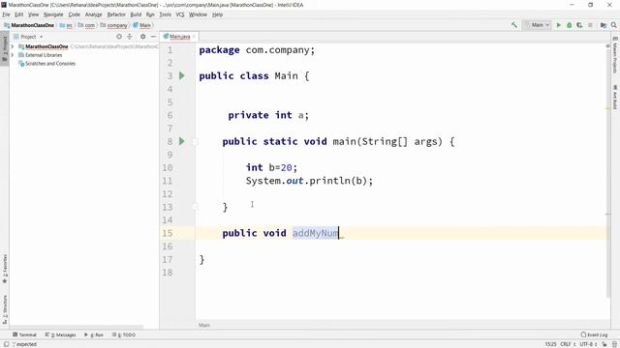Open Project Structure from the toolbar icon

click(x=603, y=25)
